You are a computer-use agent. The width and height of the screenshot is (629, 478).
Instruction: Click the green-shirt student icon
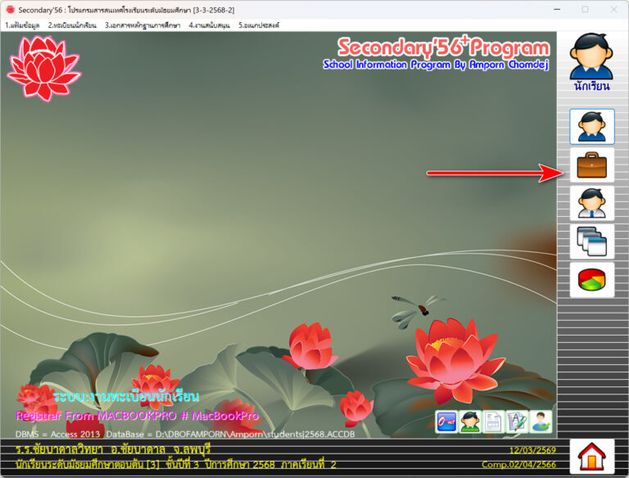pyautogui.click(x=470, y=422)
